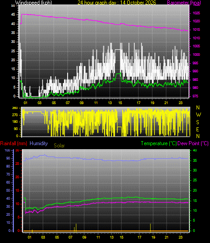The image size is (210, 243).
Task: Click the green 35 temperature axis value
Action: coord(195,160)
